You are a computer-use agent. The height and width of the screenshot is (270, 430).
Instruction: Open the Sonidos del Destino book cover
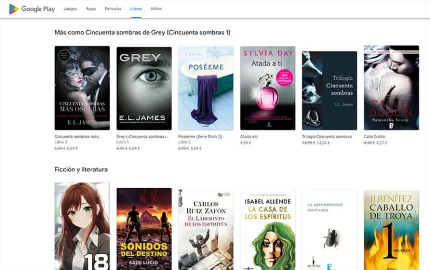click(x=144, y=229)
